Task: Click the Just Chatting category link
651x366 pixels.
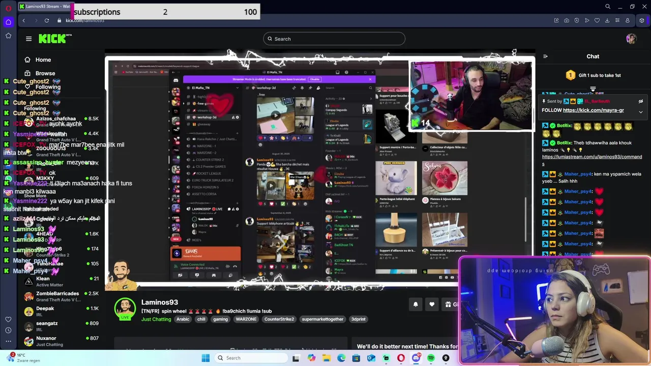Action: point(156,319)
